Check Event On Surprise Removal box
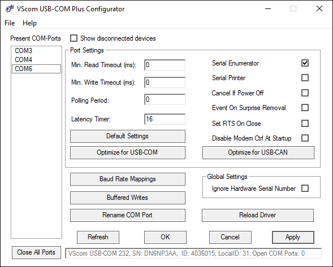 (x=305, y=107)
